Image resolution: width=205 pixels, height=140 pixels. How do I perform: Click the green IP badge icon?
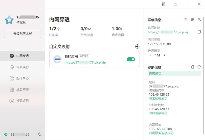(x=6, y=134)
